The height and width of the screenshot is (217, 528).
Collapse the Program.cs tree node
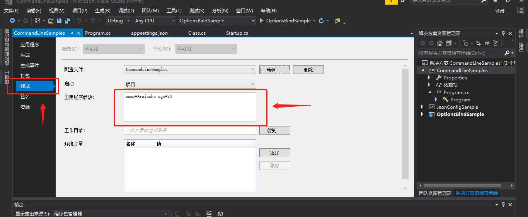click(x=429, y=92)
